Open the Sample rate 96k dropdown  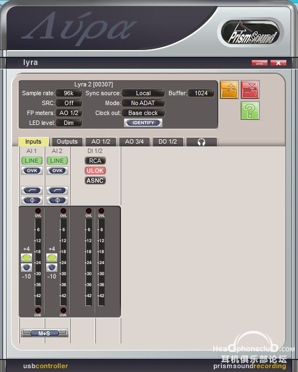(x=69, y=93)
